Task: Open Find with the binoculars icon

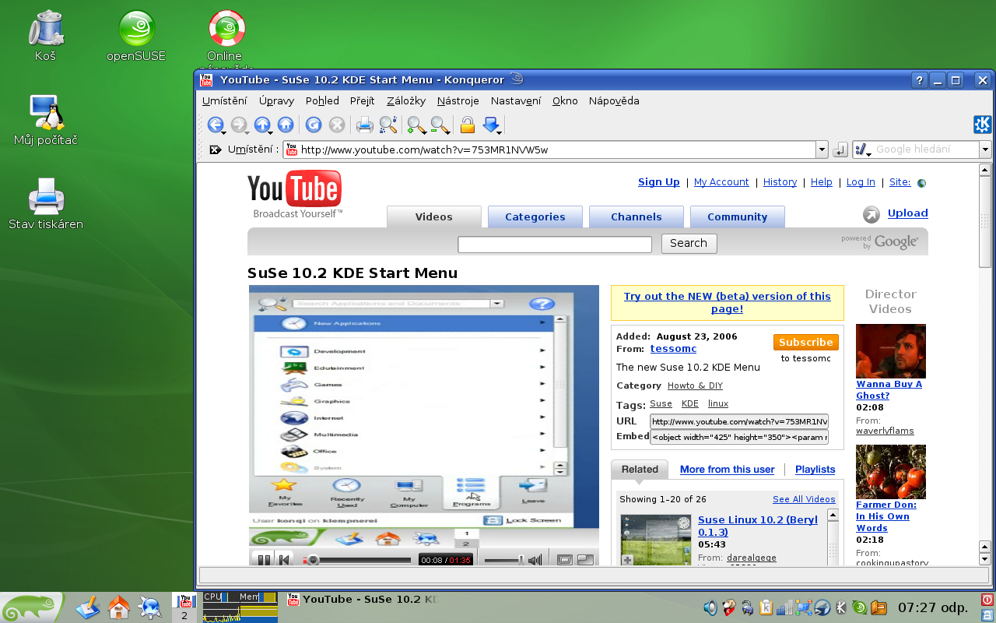Action: pos(388,125)
